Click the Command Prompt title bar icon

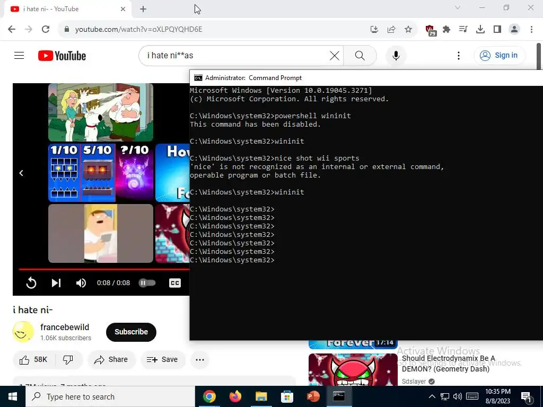[x=198, y=78]
